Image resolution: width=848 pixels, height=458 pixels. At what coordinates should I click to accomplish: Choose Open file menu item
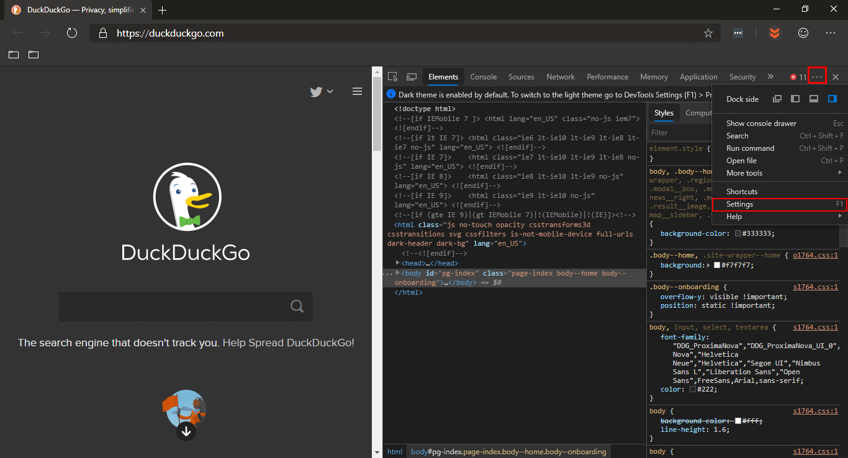(x=780, y=161)
